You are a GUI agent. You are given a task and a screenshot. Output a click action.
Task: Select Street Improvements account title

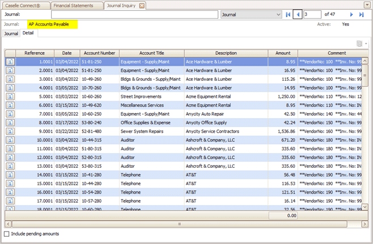pos(152,97)
